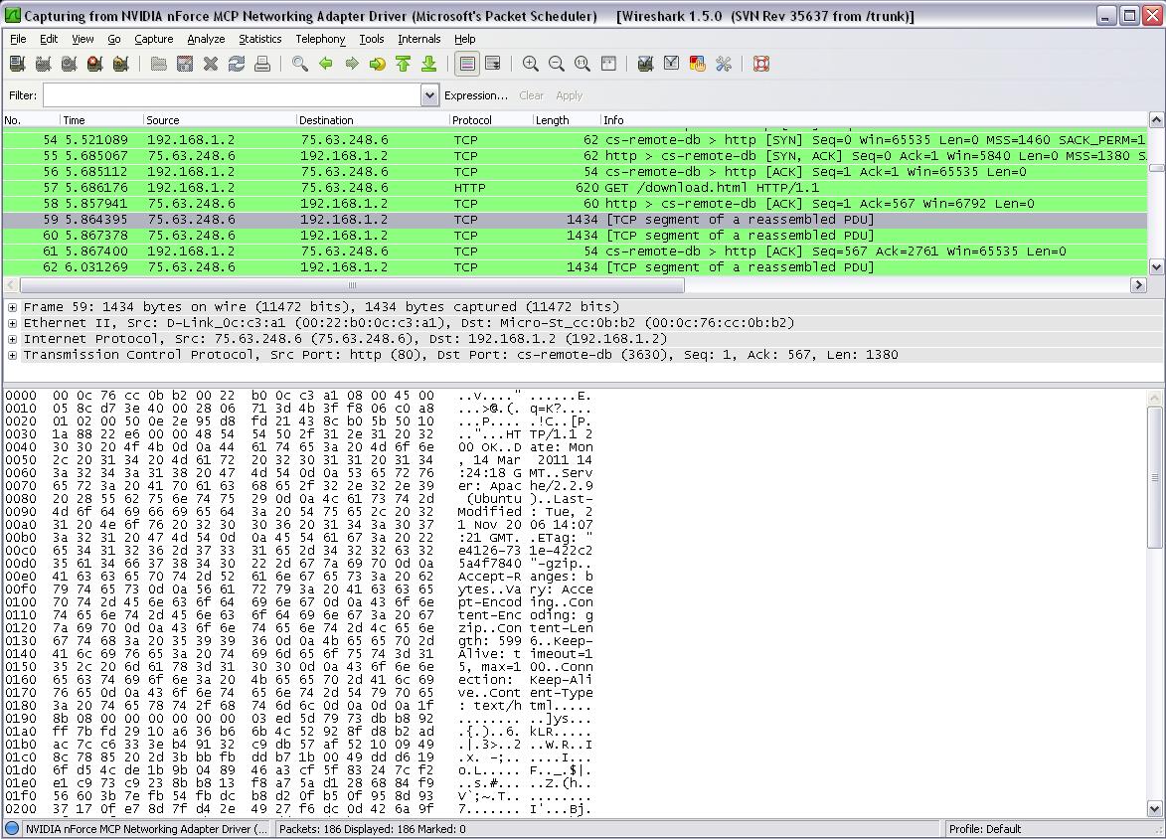Expand the Transmission Control Protocol details
Viewport: 1166px width, 839px height.
click(11, 355)
